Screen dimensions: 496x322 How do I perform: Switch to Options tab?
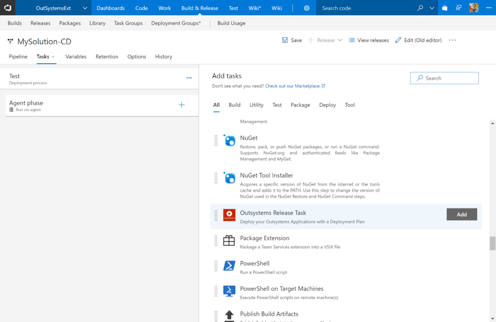point(137,56)
